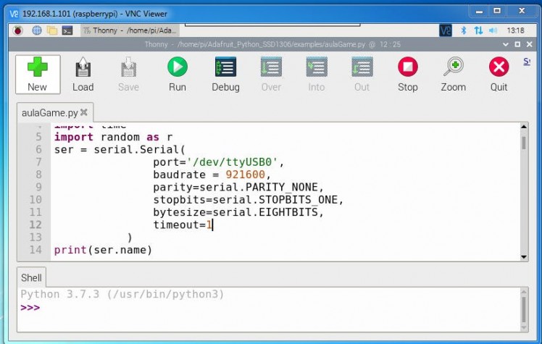
Task: Click the Shell prompt input area
Action: pos(269,307)
